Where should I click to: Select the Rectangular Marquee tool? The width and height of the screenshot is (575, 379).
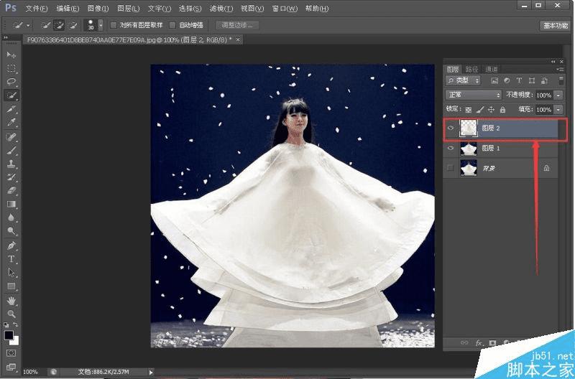11,68
